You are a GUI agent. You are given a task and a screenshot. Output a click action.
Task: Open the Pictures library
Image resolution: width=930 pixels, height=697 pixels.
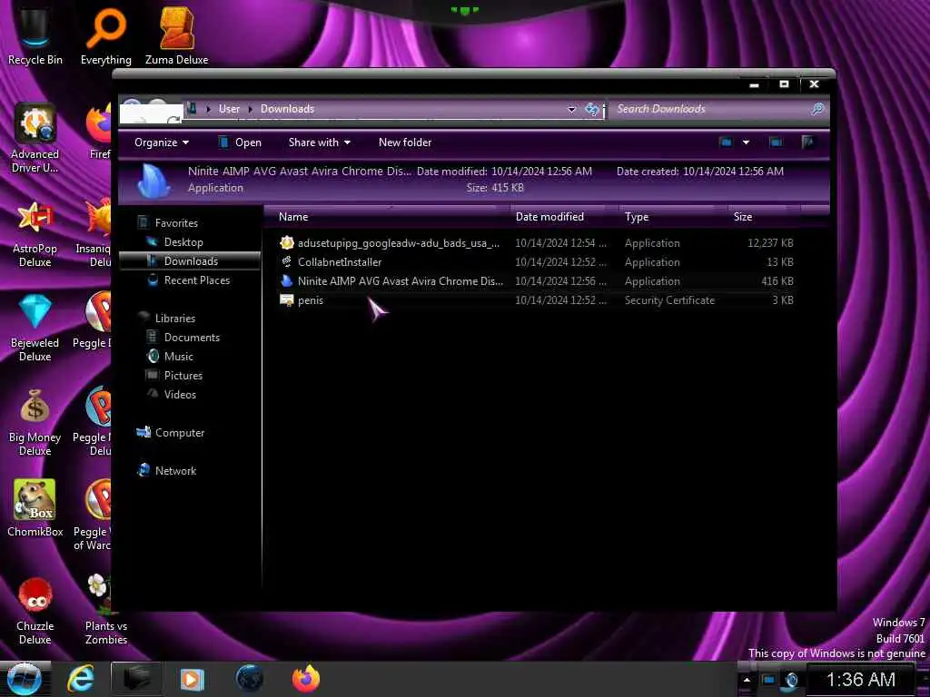tap(183, 375)
